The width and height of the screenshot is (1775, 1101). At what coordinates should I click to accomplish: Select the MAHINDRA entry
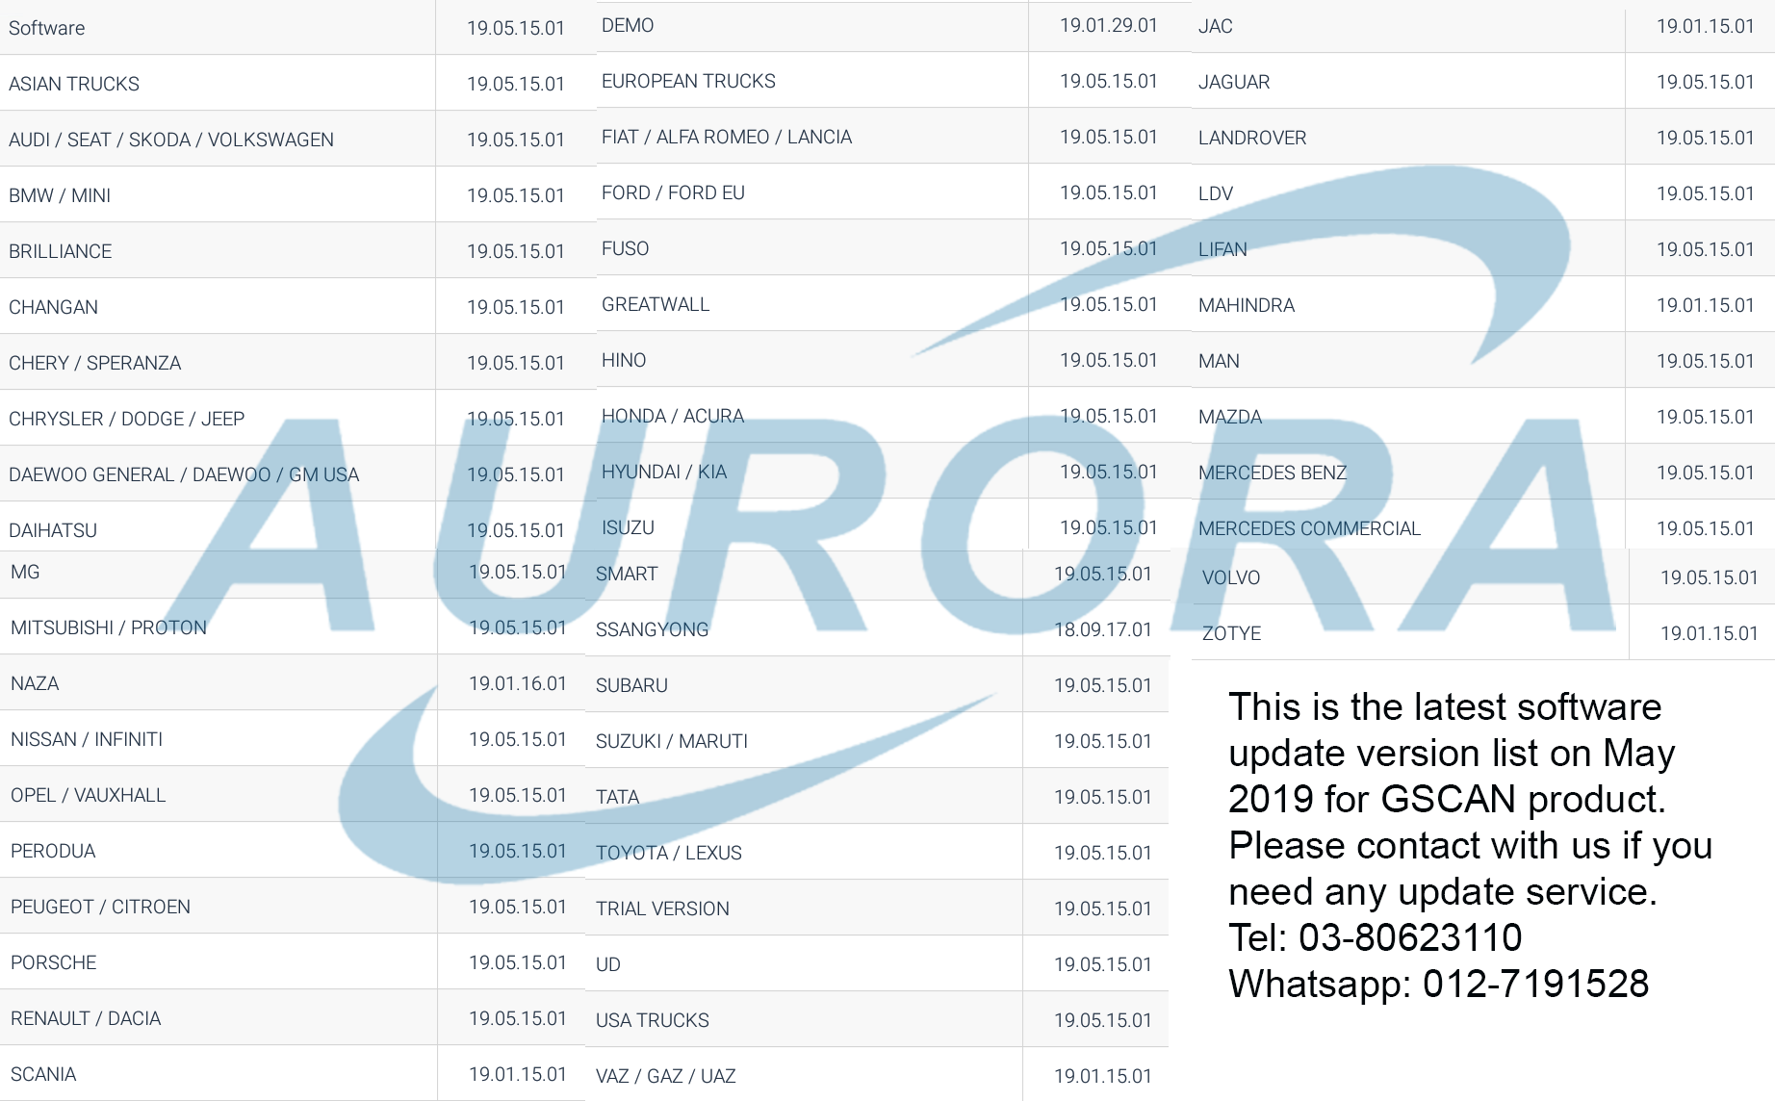pyautogui.click(x=1247, y=305)
